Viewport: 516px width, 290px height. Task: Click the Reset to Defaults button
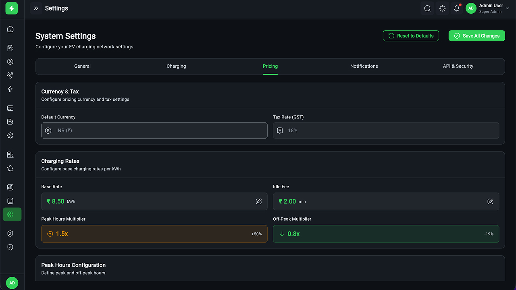point(411,36)
